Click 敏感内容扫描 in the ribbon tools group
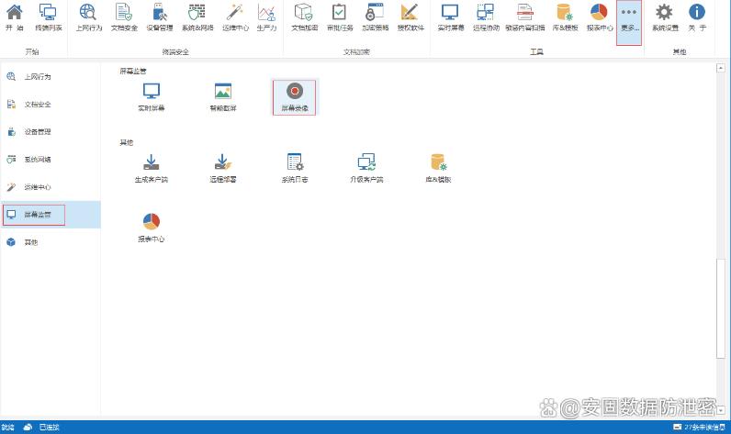The image size is (731, 434). point(524,18)
